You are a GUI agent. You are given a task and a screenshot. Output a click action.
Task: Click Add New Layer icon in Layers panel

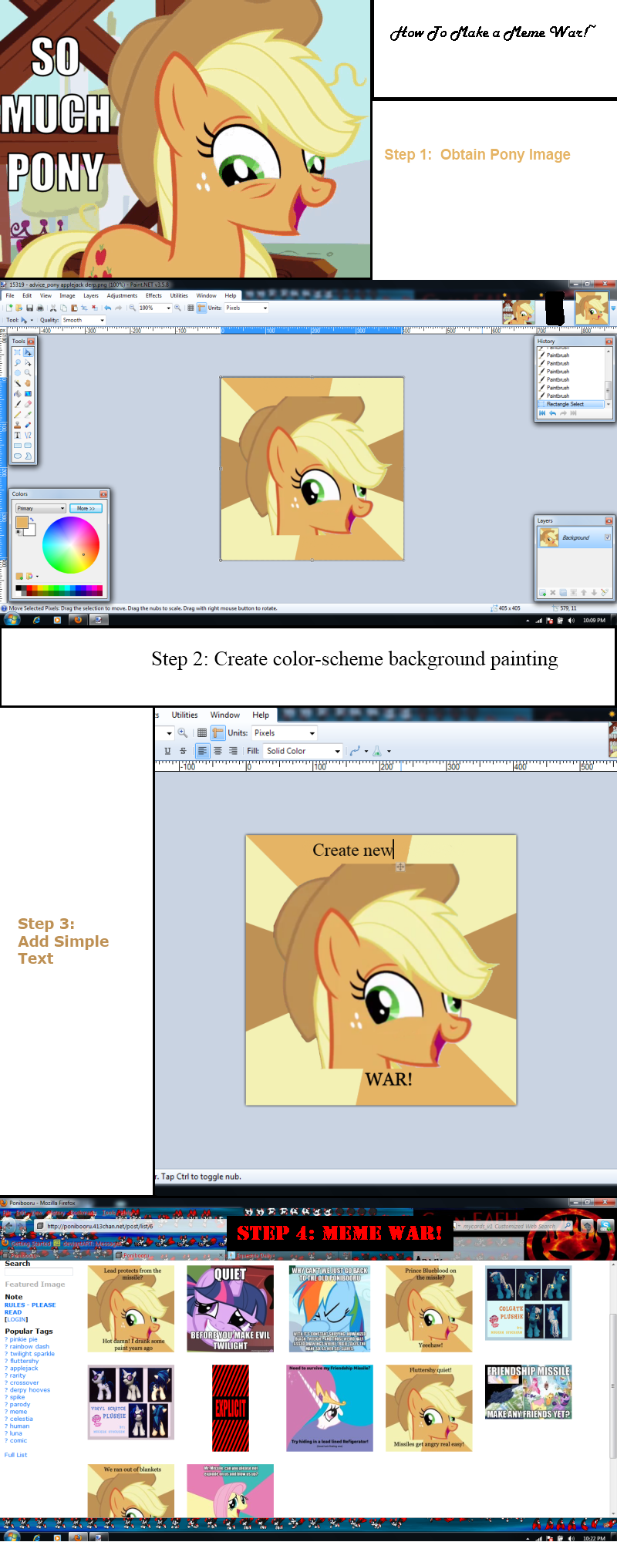pos(542,593)
